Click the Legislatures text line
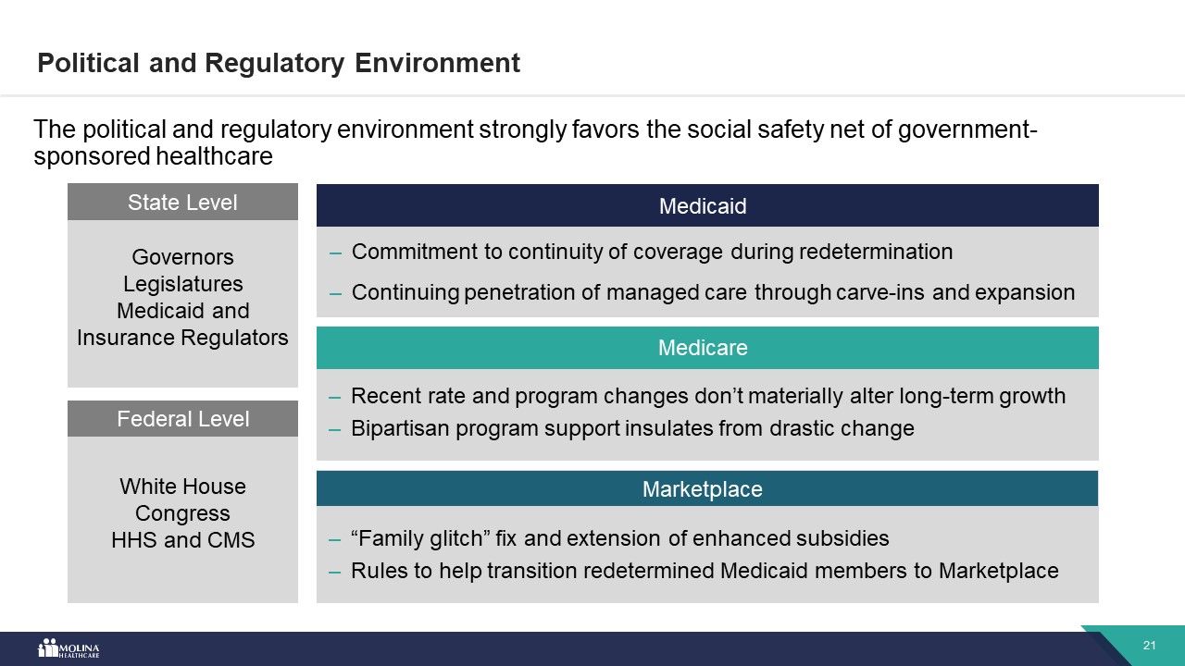1185x666 pixels. (182, 284)
